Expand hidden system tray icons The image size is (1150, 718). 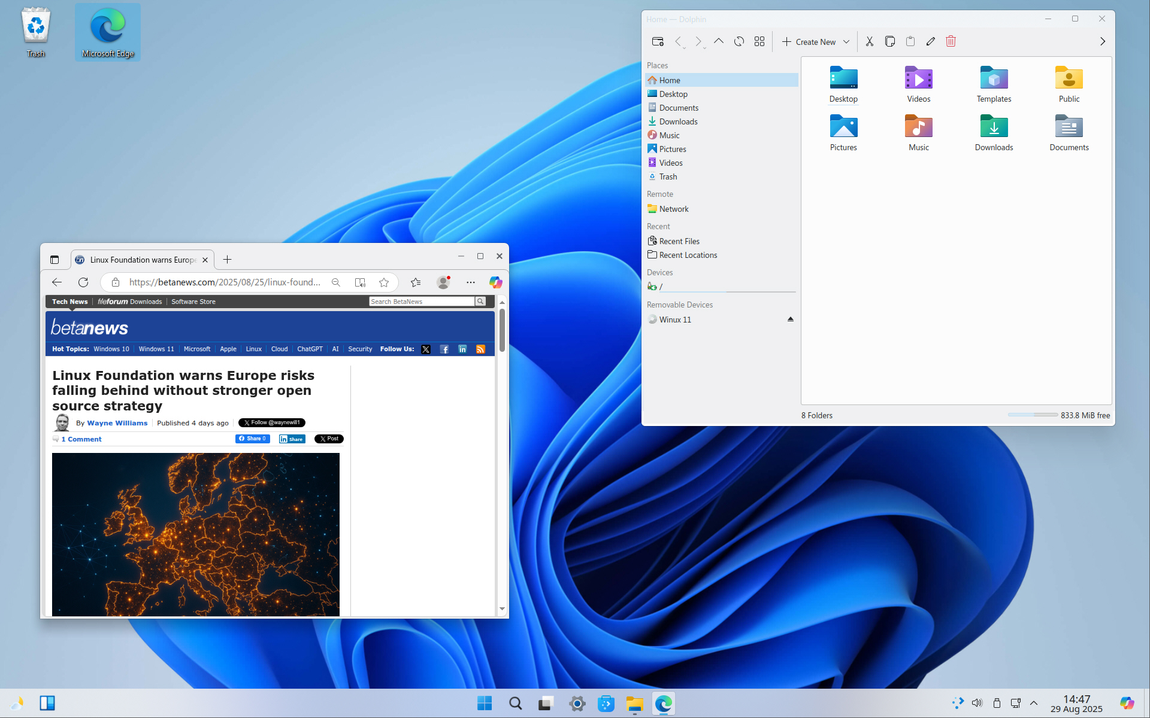point(1034,703)
